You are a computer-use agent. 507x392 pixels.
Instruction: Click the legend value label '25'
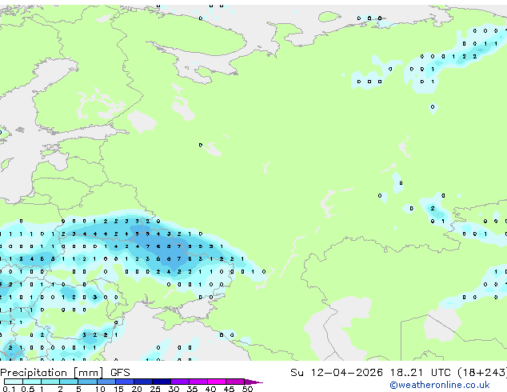[x=155, y=389]
